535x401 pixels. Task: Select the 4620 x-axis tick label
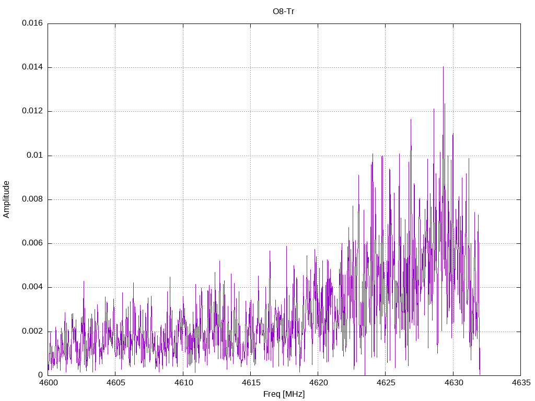[x=318, y=383]
